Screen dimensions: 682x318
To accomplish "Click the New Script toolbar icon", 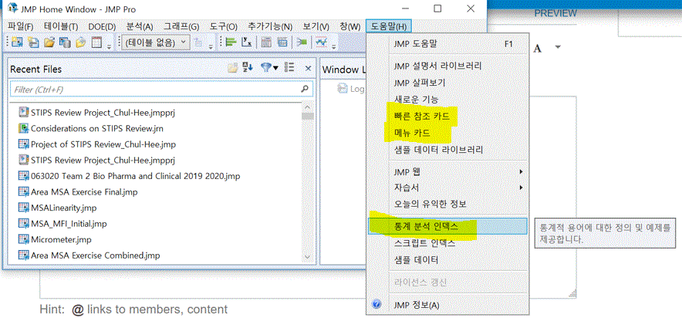I will [x=33, y=42].
